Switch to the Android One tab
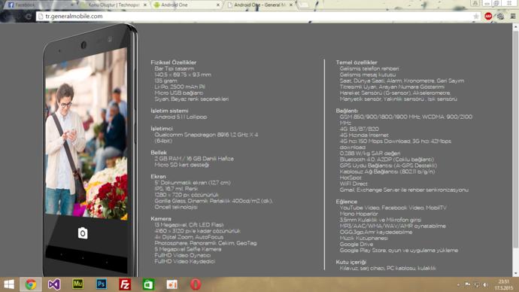 (x=187, y=5)
